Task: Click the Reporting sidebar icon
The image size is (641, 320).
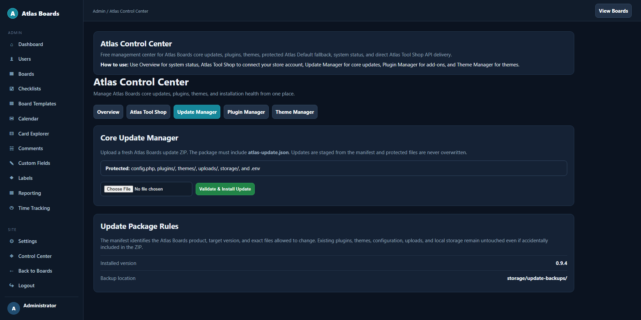Action: click(x=12, y=193)
